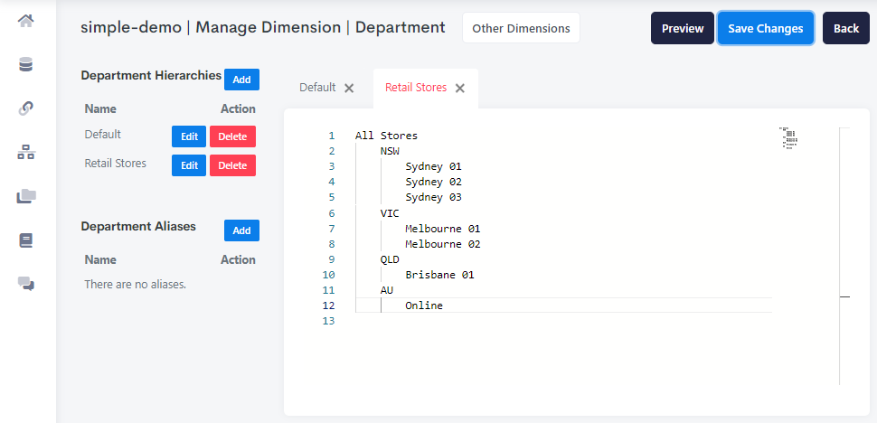Click the 'Department Hierarchies' heading

tap(151, 75)
